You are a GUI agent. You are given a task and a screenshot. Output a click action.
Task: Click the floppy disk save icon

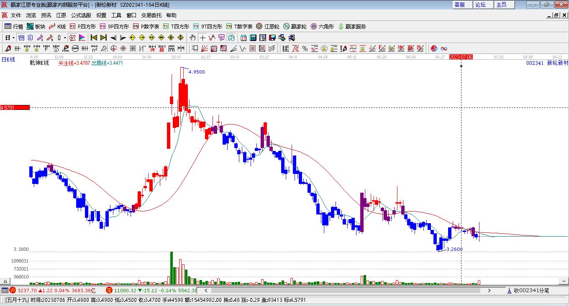pos(272,38)
